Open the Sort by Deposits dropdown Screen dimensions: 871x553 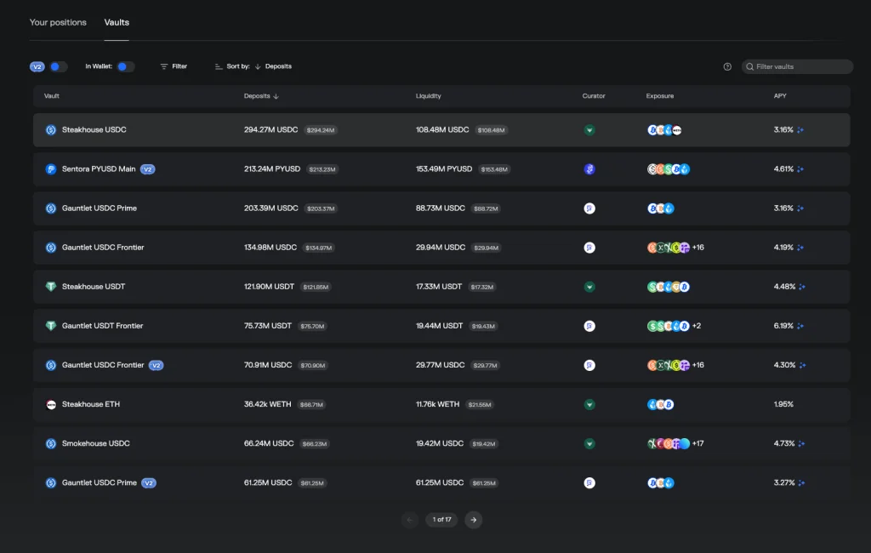253,66
